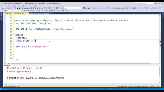Click the change connection icon beside database box
Screen dimensions: 164x92
pyautogui.click(x=5, y=10)
